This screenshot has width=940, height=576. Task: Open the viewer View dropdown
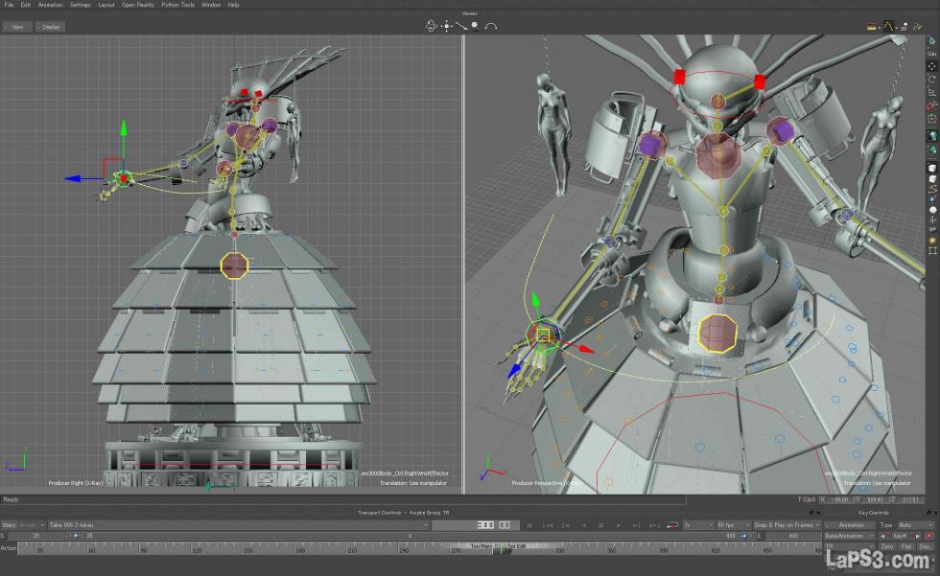[16, 27]
